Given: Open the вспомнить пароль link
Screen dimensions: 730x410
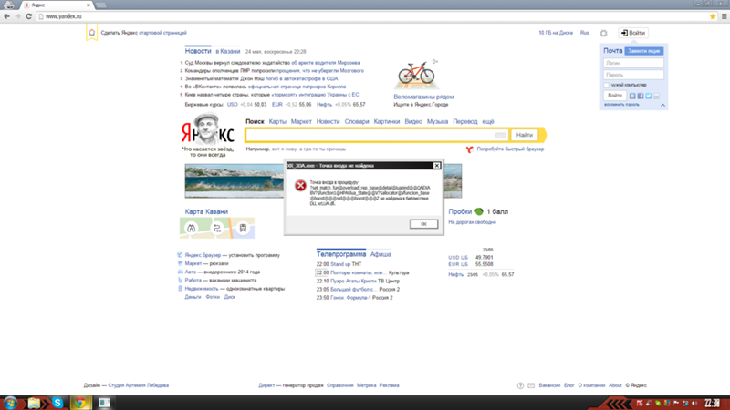Looking at the screenshot, I should pos(621,105).
